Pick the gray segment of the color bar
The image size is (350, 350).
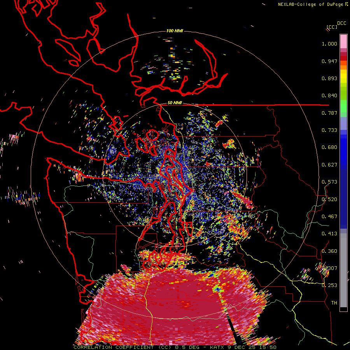pyautogui.click(x=343, y=270)
